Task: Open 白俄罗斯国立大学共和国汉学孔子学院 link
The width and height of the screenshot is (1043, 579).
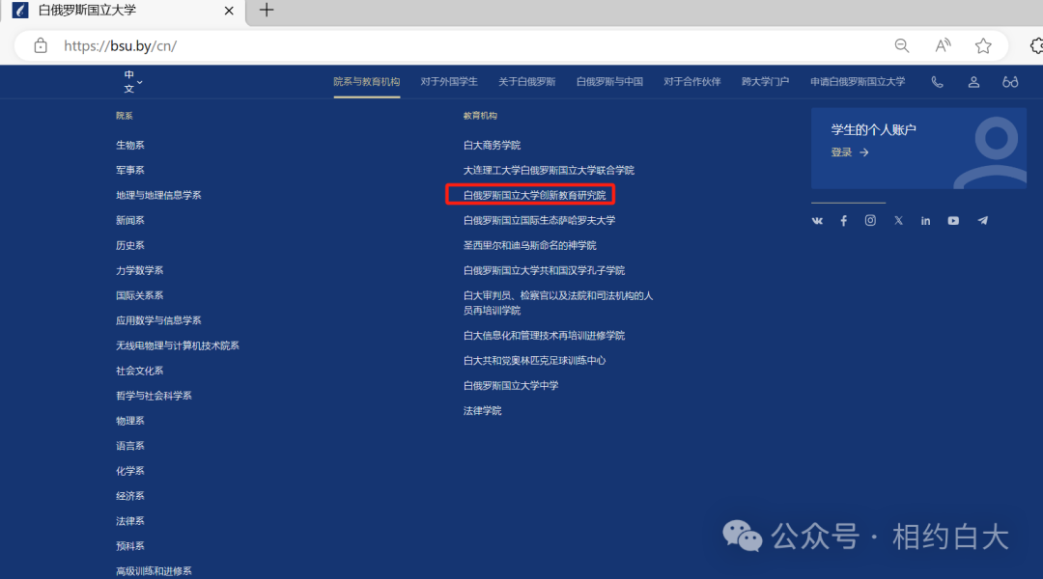Action: click(544, 270)
